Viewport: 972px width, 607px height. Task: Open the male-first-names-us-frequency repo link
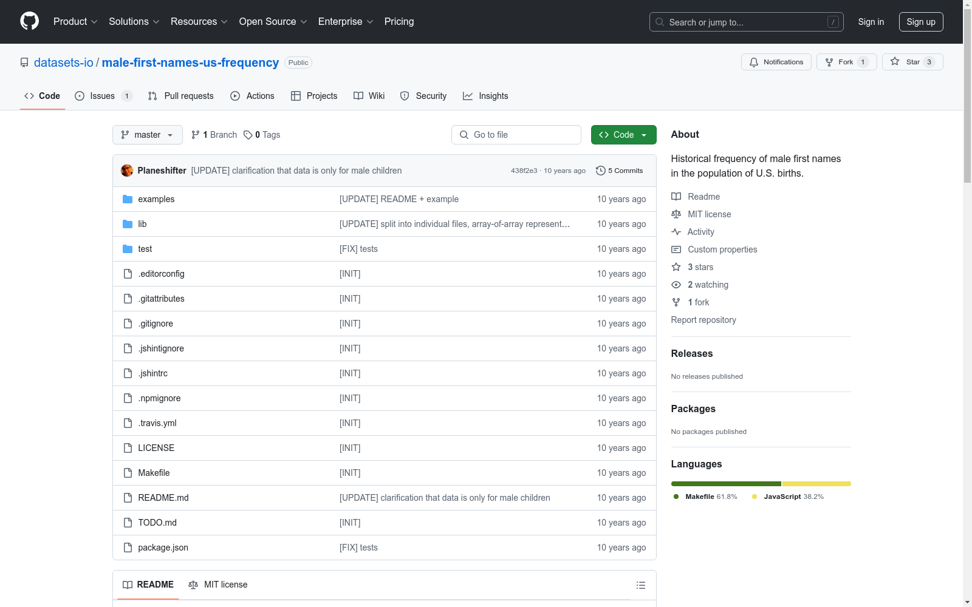tap(190, 63)
